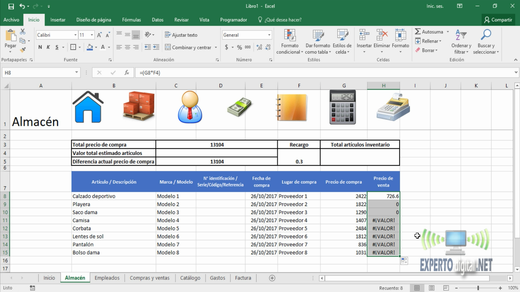Open Formato condicional menu
This screenshot has height=292, width=520.
point(290,42)
